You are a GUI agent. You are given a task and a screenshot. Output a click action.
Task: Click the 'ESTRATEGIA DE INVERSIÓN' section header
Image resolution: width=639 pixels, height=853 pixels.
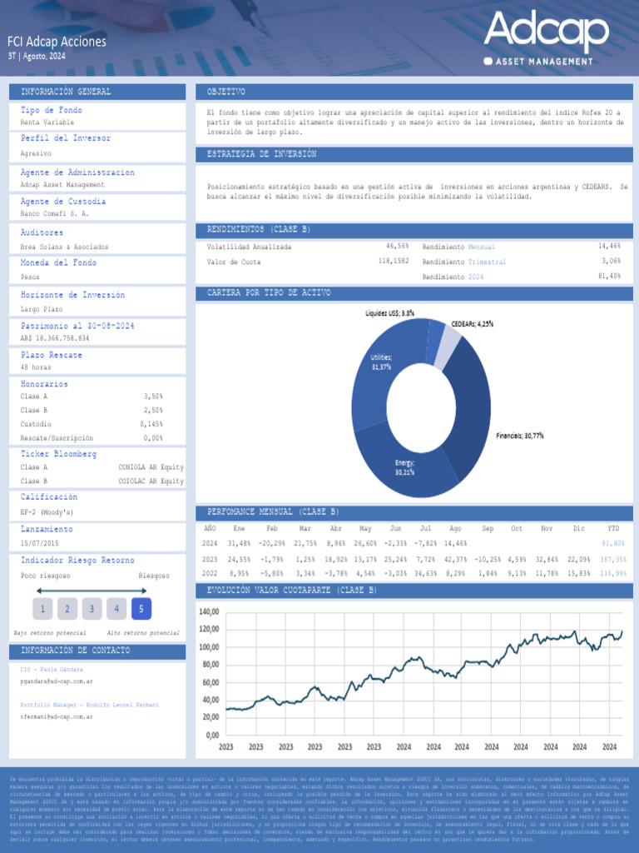point(261,154)
